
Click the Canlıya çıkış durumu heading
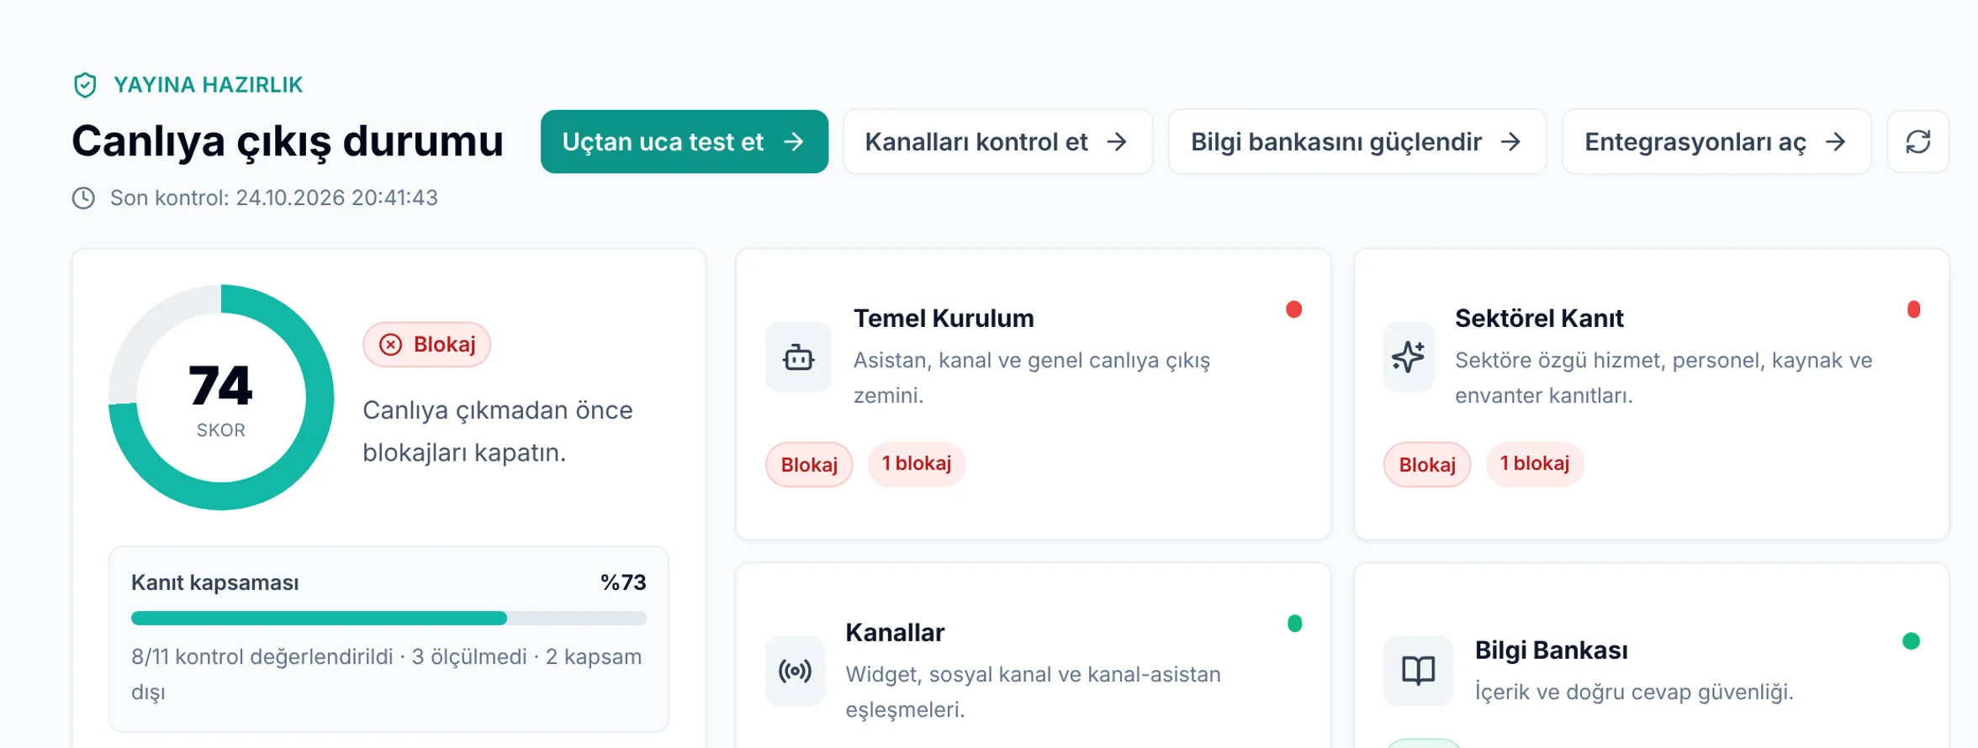(288, 141)
